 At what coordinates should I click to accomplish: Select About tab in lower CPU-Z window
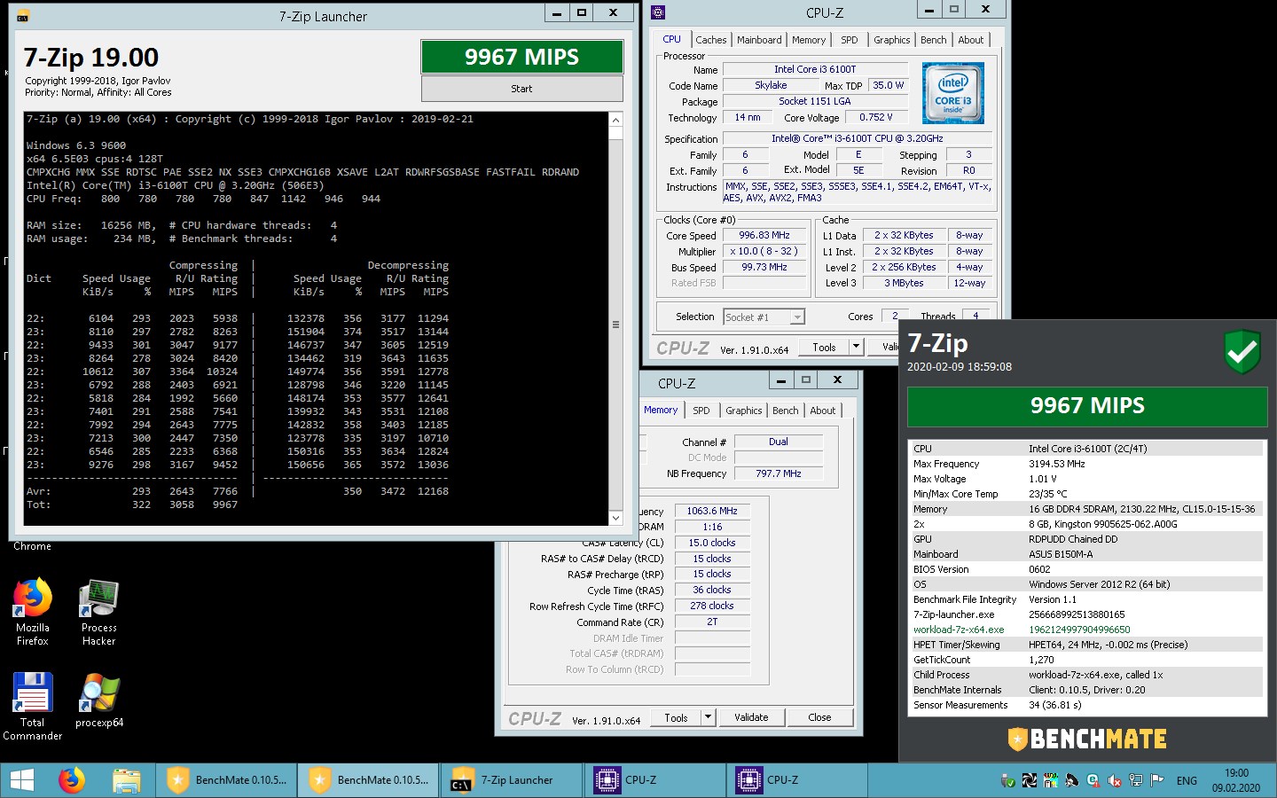(x=823, y=411)
